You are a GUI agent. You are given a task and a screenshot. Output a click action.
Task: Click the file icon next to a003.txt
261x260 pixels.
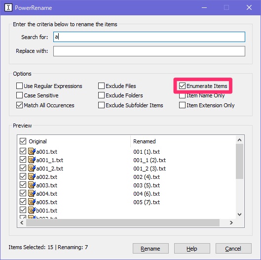pos(32,185)
